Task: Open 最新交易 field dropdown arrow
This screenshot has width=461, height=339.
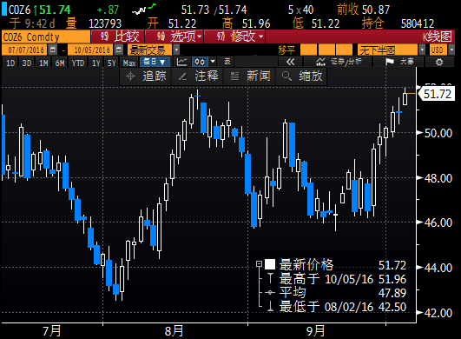Action: point(176,50)
